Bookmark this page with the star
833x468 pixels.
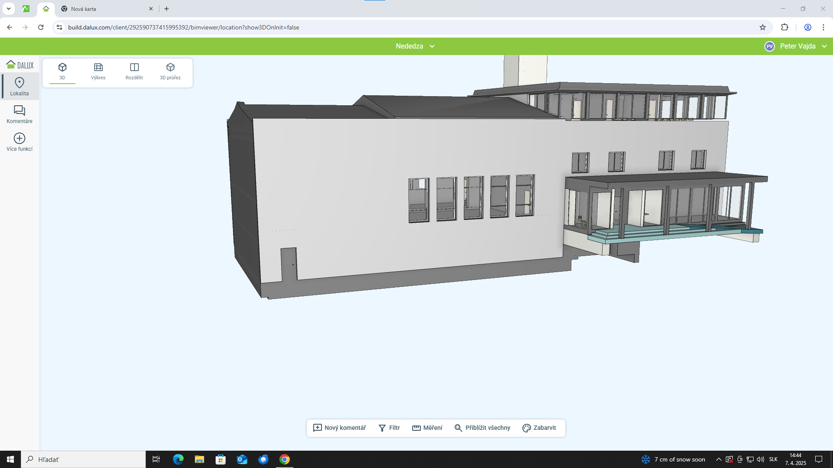[763, 27]
